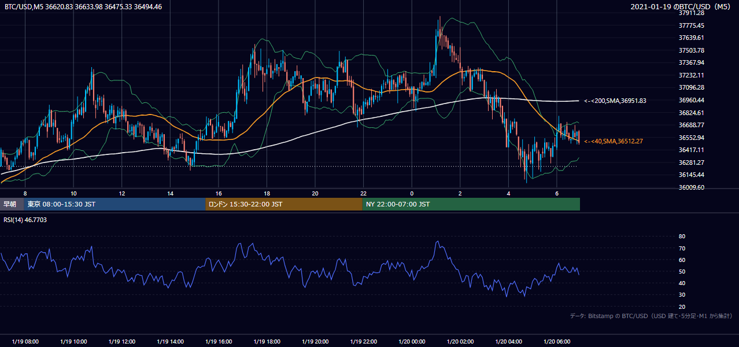Click the 1/20 02:00 time axis label
This screenshot has width=739, height=347.
[x=460, y=342]
